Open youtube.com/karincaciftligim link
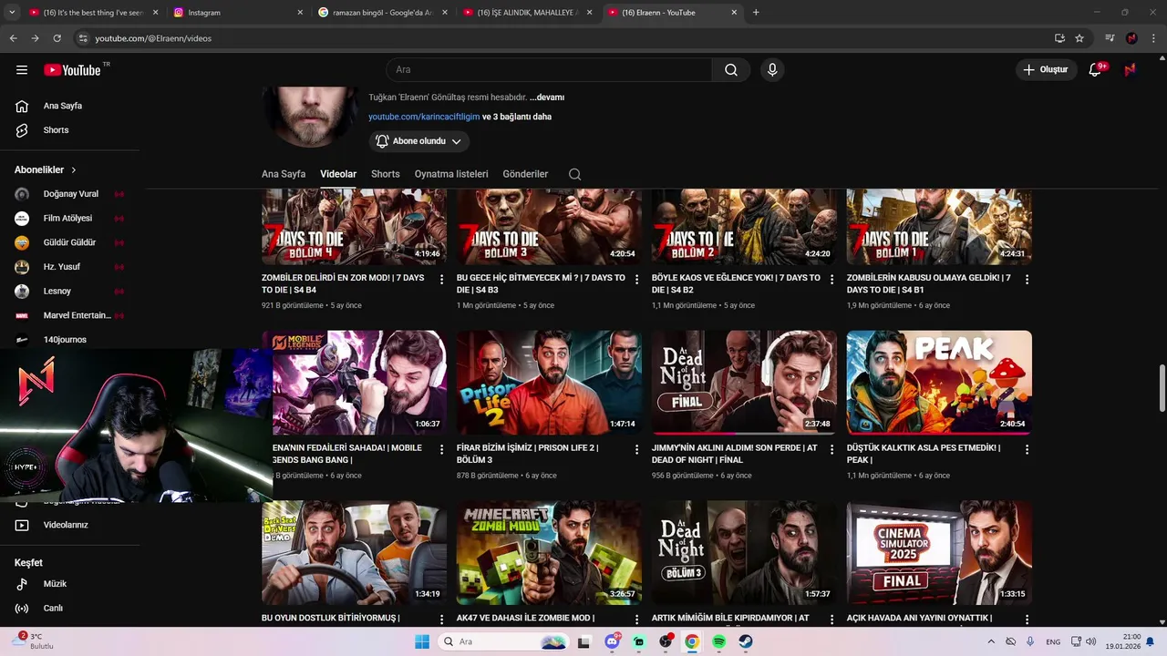1167x656 pixels. point(424,117)
